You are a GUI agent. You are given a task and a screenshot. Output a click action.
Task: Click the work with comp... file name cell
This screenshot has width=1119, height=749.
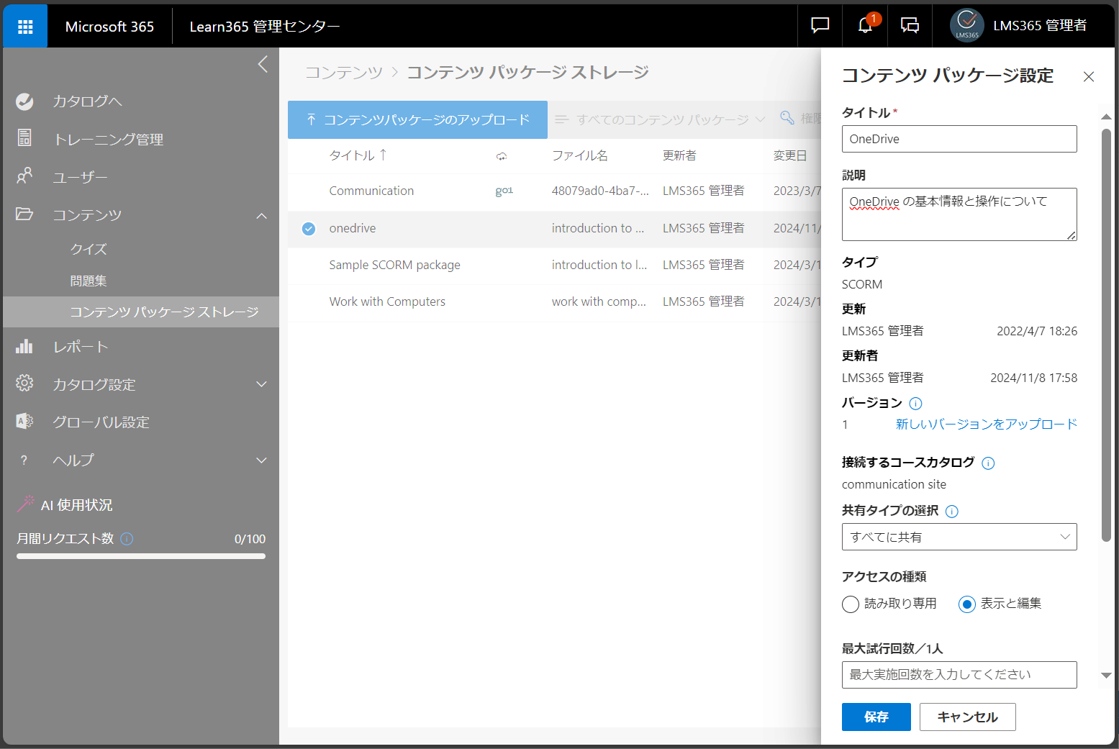(599, 301)
